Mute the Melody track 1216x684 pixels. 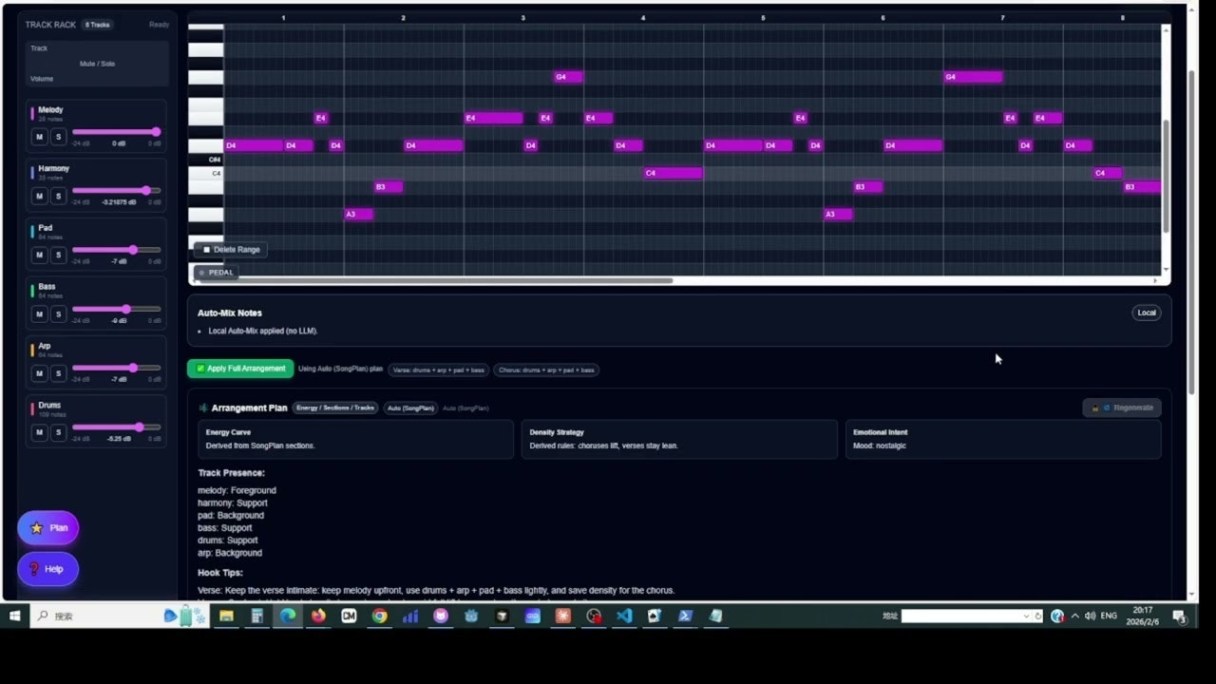(39, 137)
